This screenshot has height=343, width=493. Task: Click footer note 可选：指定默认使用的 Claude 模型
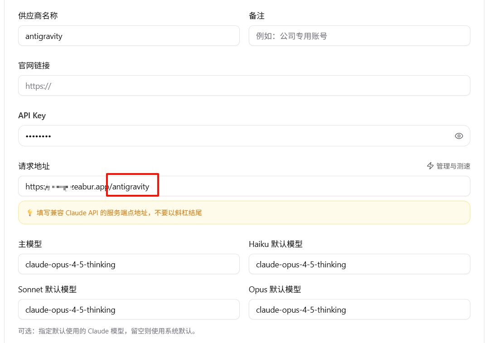pyautogui.click(x=71, y=331)
